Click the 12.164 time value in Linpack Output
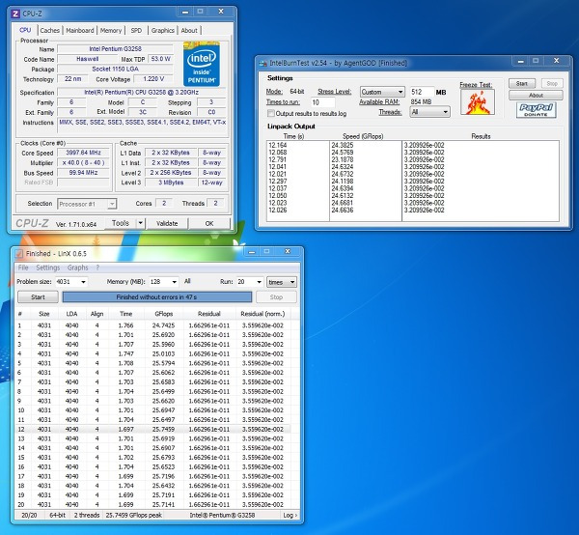Screen dimensions: 579x535 coord(278,145)
